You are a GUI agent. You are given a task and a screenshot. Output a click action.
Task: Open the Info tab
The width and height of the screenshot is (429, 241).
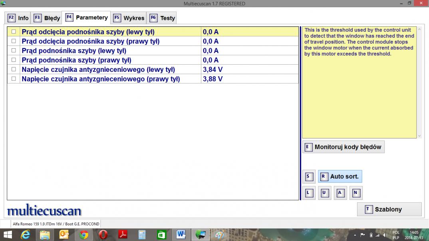tap(18, 18)
